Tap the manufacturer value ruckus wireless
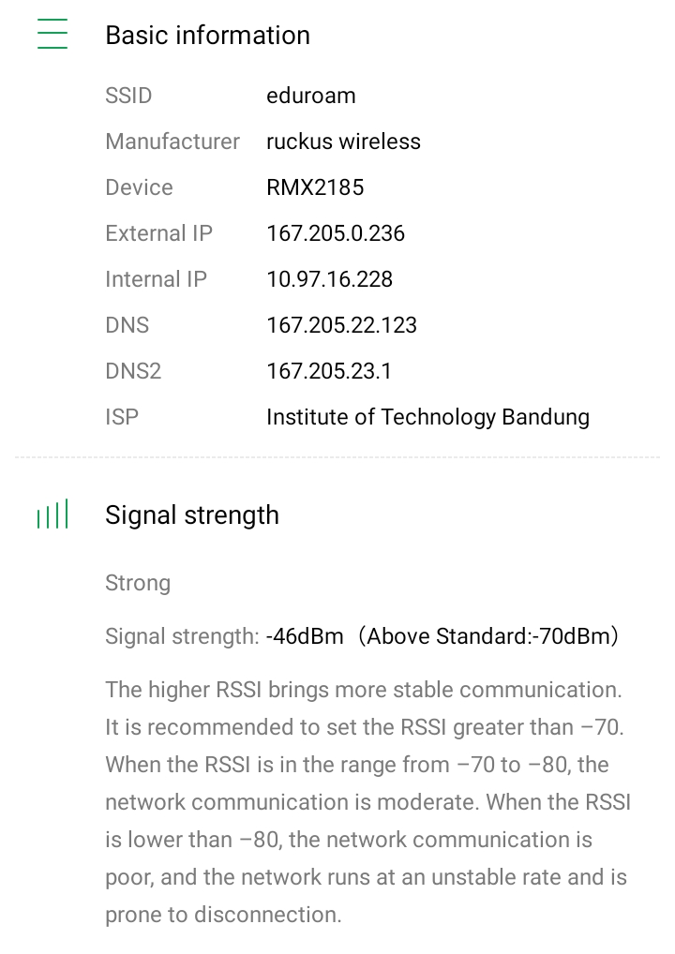The height and width of the screenshot is (954, 675). tap(343, 142)
